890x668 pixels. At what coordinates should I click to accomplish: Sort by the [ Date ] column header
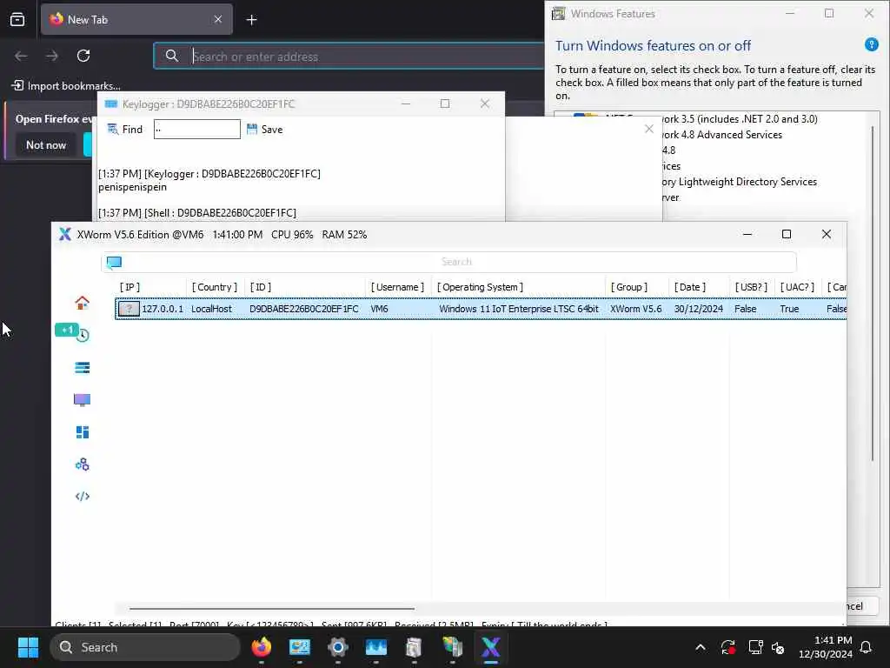[x=689, y=287]
